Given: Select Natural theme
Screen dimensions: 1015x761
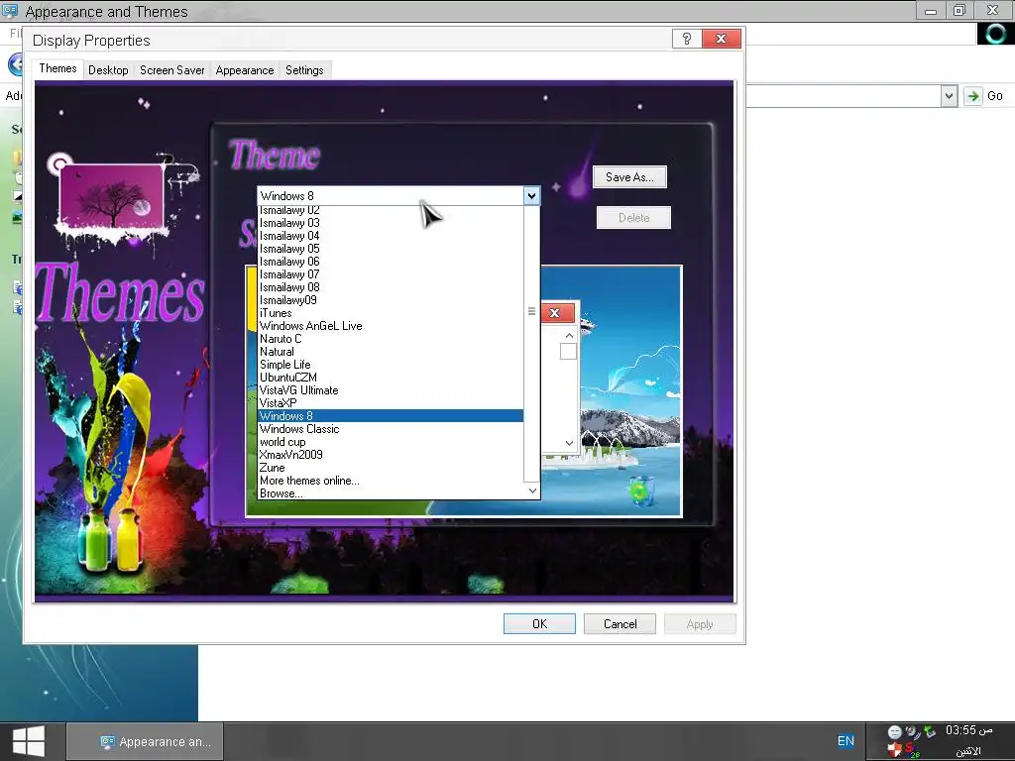Looking at the screenshot, I should tap(391, 352).
